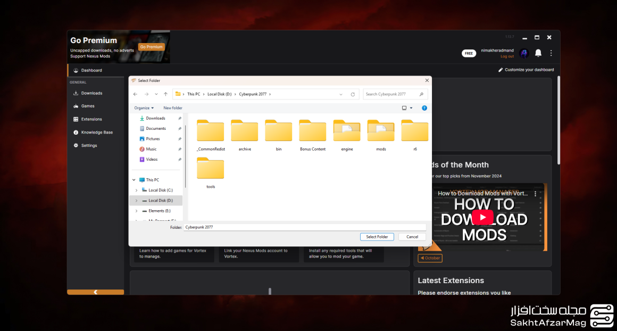Expand the Elements (E:) tree node
Image resolution: width=617 pixels, height=331 pixels.
coord(137,211)
